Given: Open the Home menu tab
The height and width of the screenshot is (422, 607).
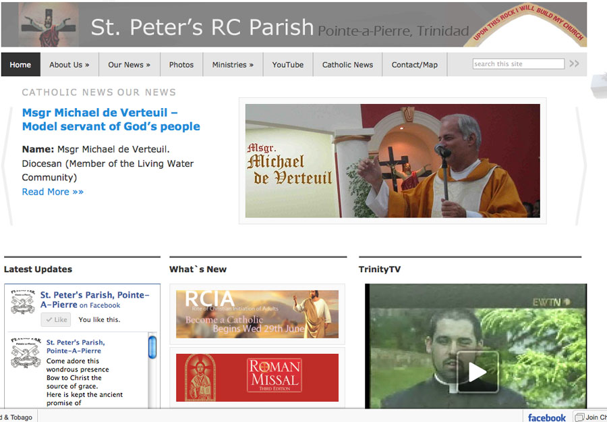Looking at the screenshot, I should point(20,65).
